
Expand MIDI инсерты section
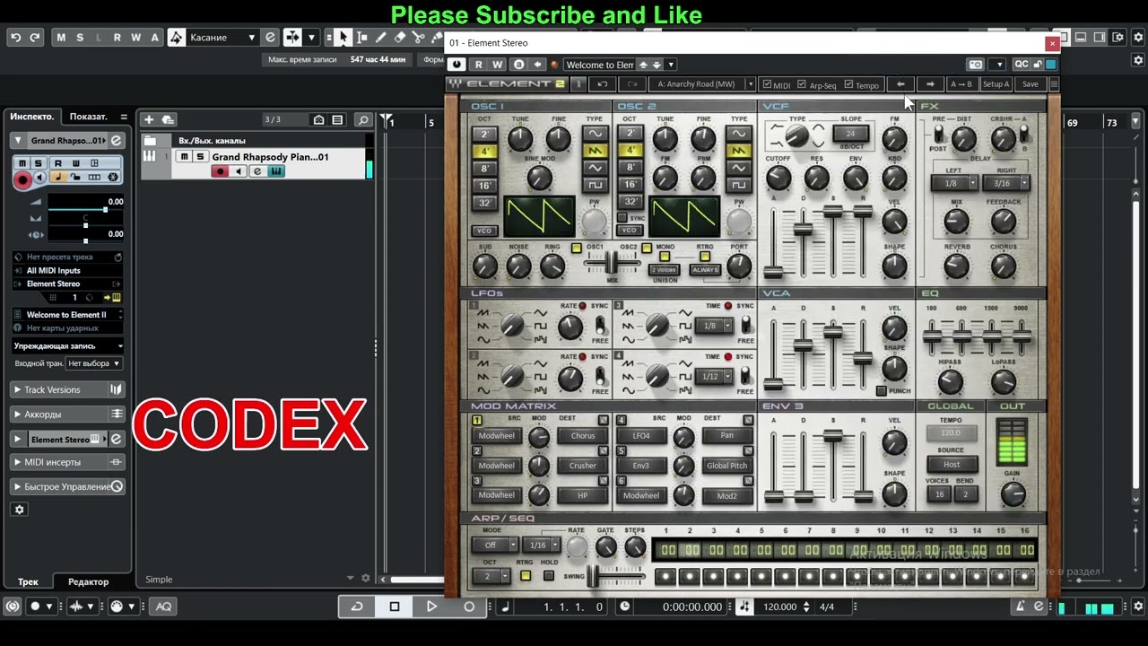pyautogui.click(x=68, y=462)
